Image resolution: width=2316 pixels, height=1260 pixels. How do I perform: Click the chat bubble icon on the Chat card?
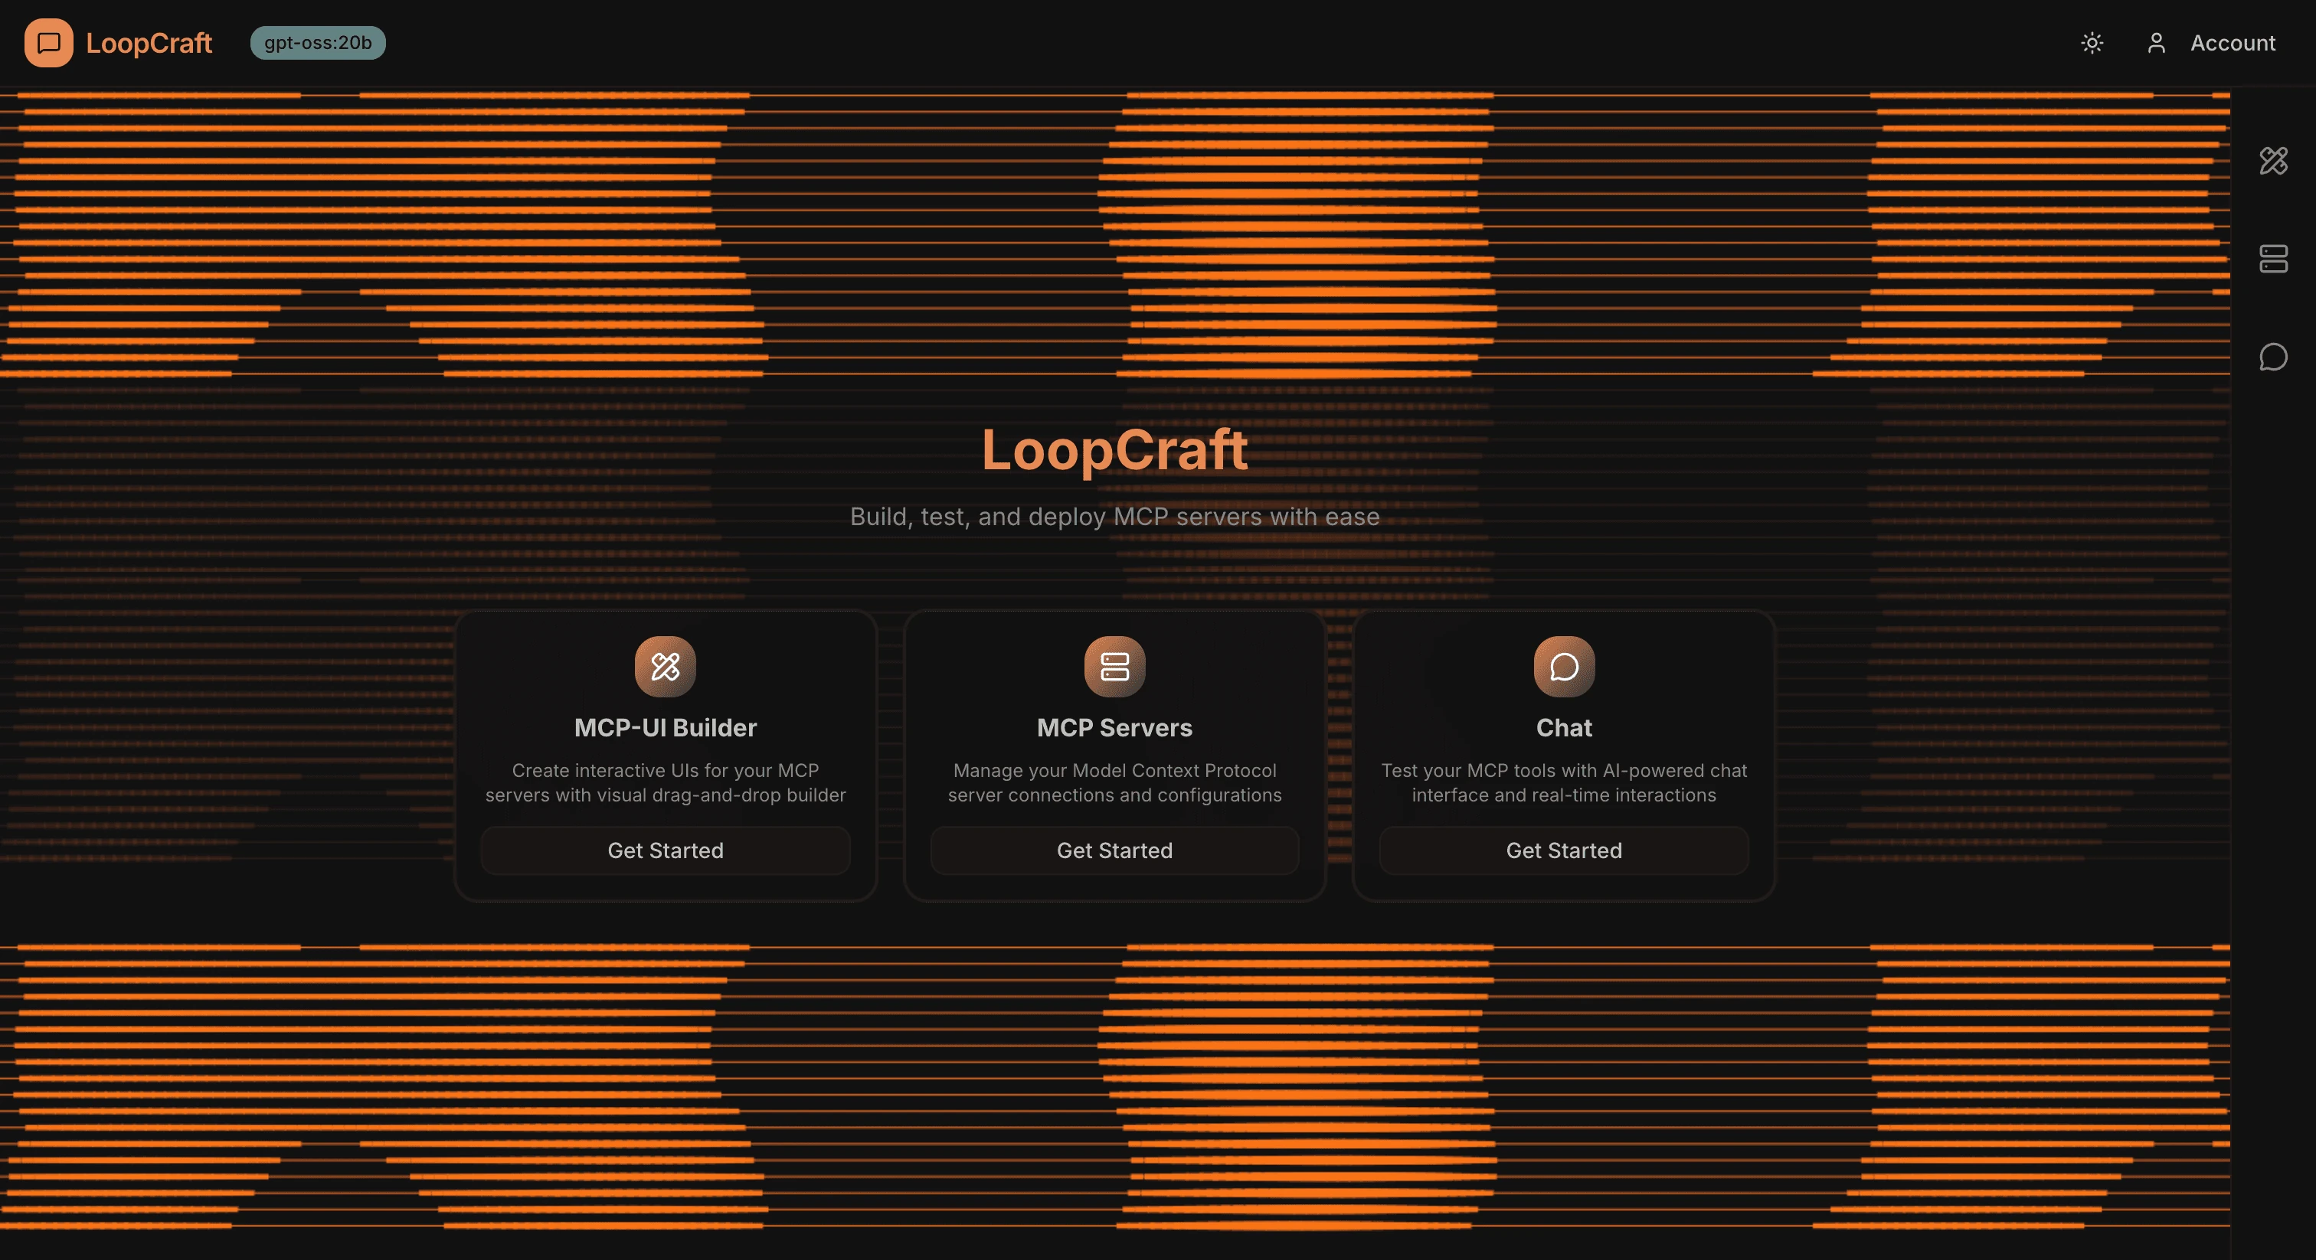point(1563,666)
